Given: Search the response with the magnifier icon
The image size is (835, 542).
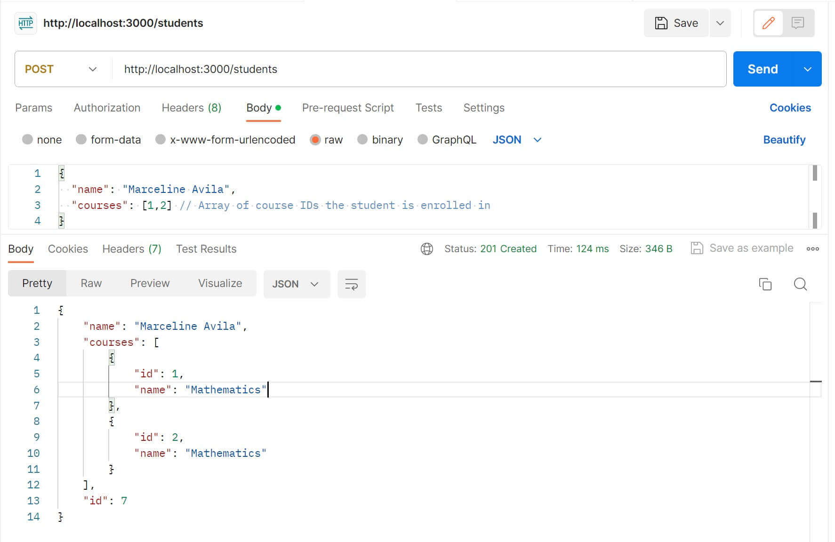Looking at the screenshot, I should coord(800,284).
